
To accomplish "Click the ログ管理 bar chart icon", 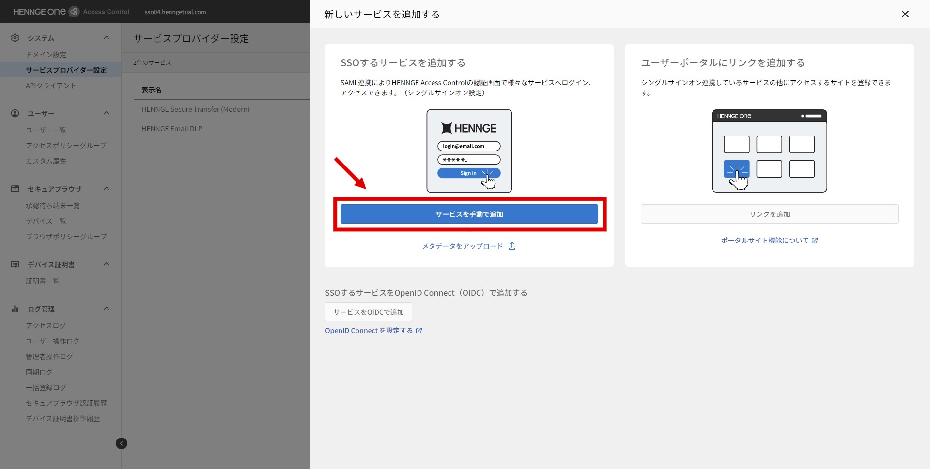I will pyautogui.click(x=15, y=309).
